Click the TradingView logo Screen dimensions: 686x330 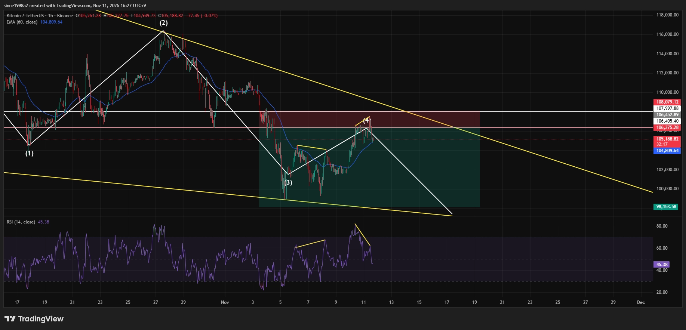click(x=34, y=319)
